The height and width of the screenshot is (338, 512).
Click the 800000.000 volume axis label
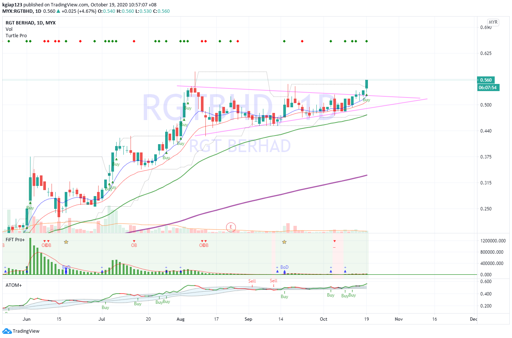click(492, 252)
